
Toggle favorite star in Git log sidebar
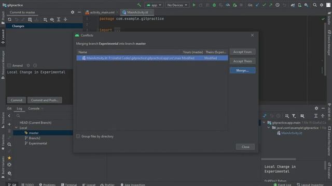9,158
